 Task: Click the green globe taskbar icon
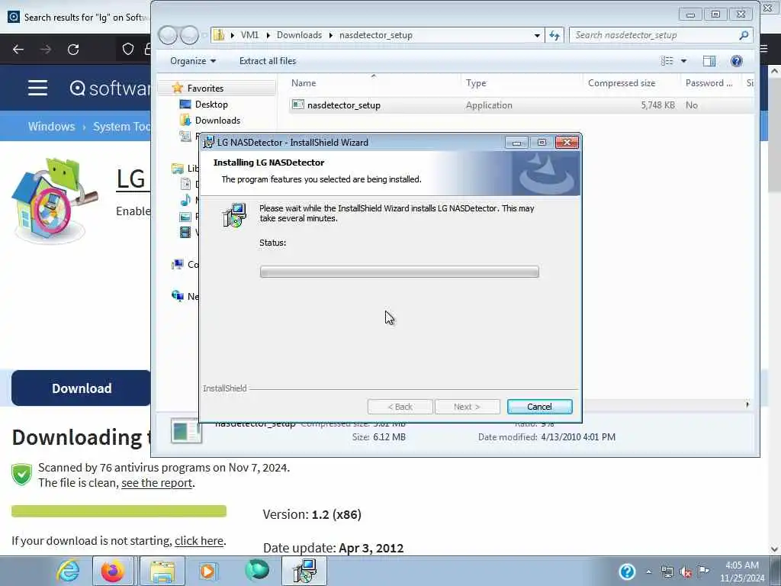click(257, 570)
